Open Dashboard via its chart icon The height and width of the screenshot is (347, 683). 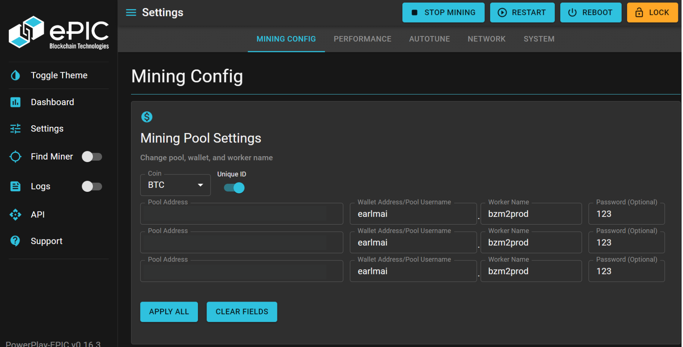tap(15, 102)
